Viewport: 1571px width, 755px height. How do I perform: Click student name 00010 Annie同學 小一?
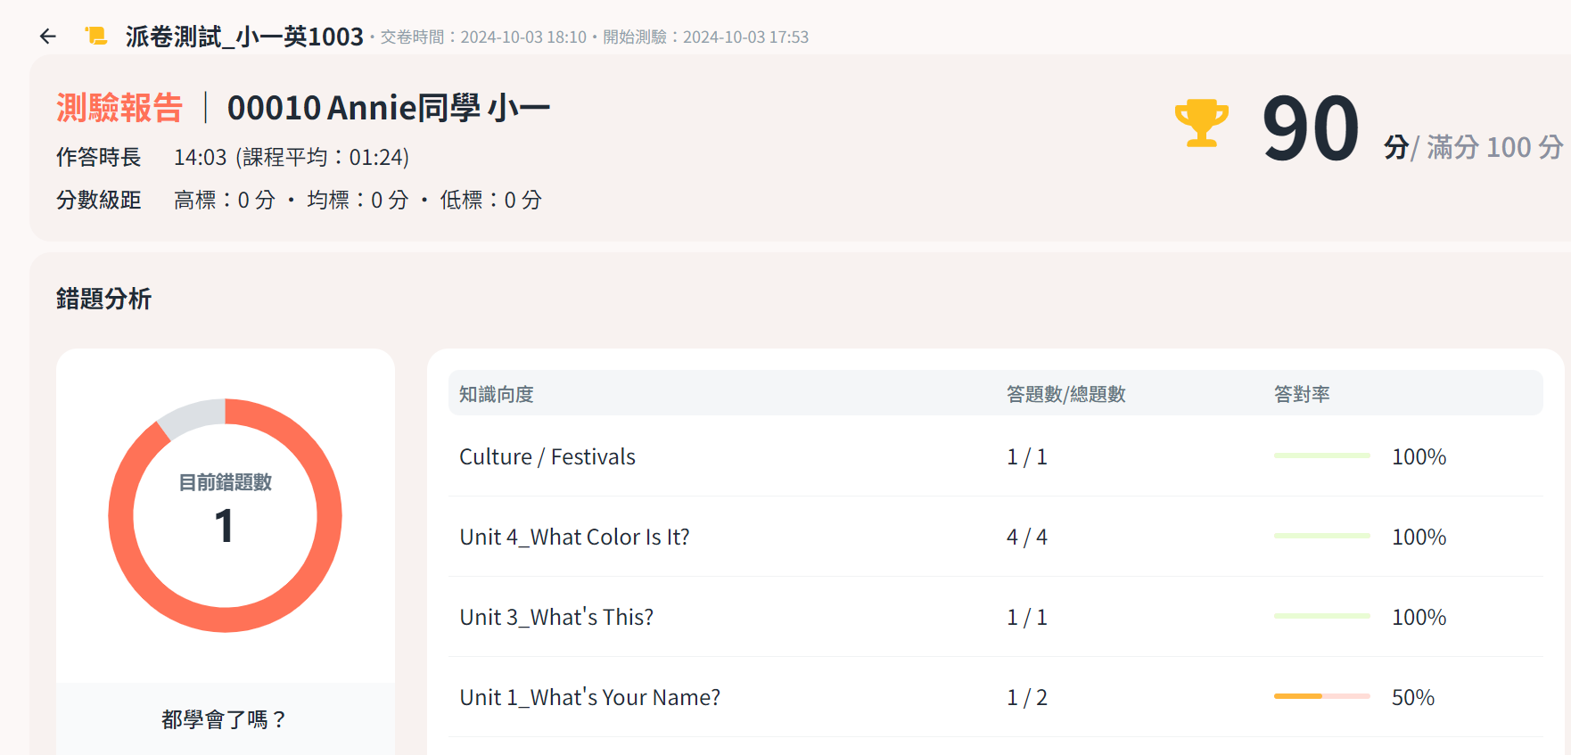click(x=389, y=108)
